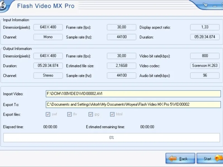Viewport: 223px width, 167px height.
Task: Start the conversion with Start button
Action: 210,158
